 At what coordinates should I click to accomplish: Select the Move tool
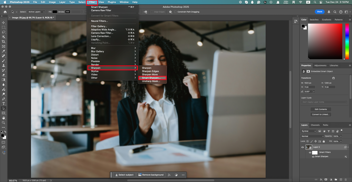click(x=4, y=23)
